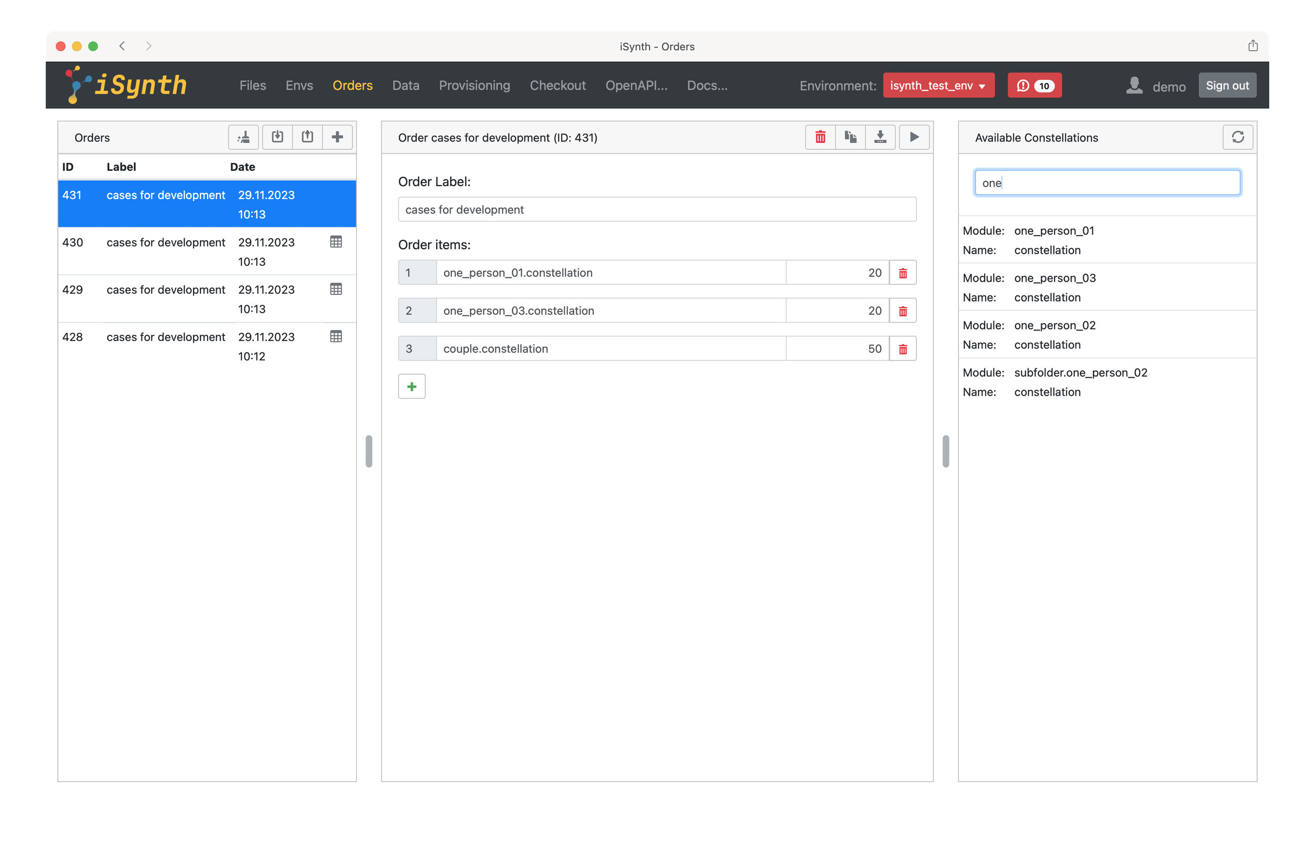
Task: Open data table icon for order 430
Action: pyautogui.click(x=336, y=242)
